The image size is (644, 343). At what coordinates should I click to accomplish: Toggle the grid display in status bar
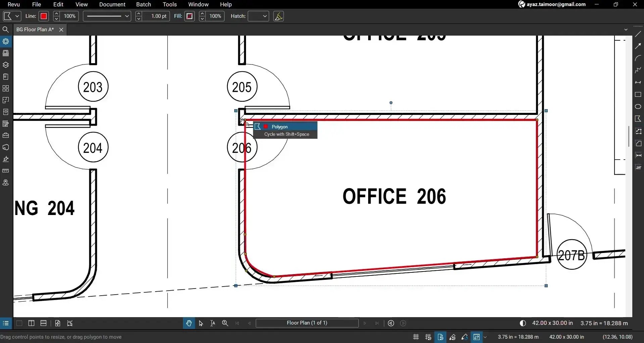(x=415, y=337)
